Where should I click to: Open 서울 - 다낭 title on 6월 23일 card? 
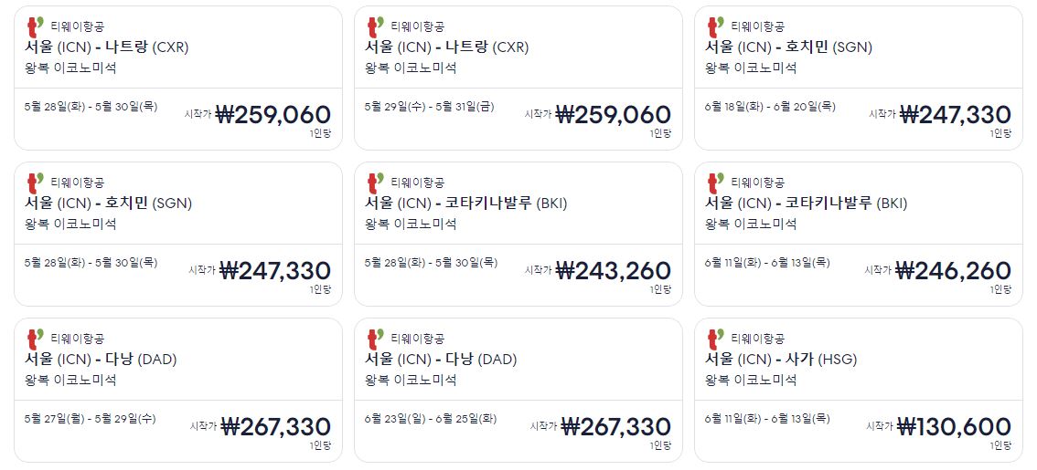coord(441,360)
